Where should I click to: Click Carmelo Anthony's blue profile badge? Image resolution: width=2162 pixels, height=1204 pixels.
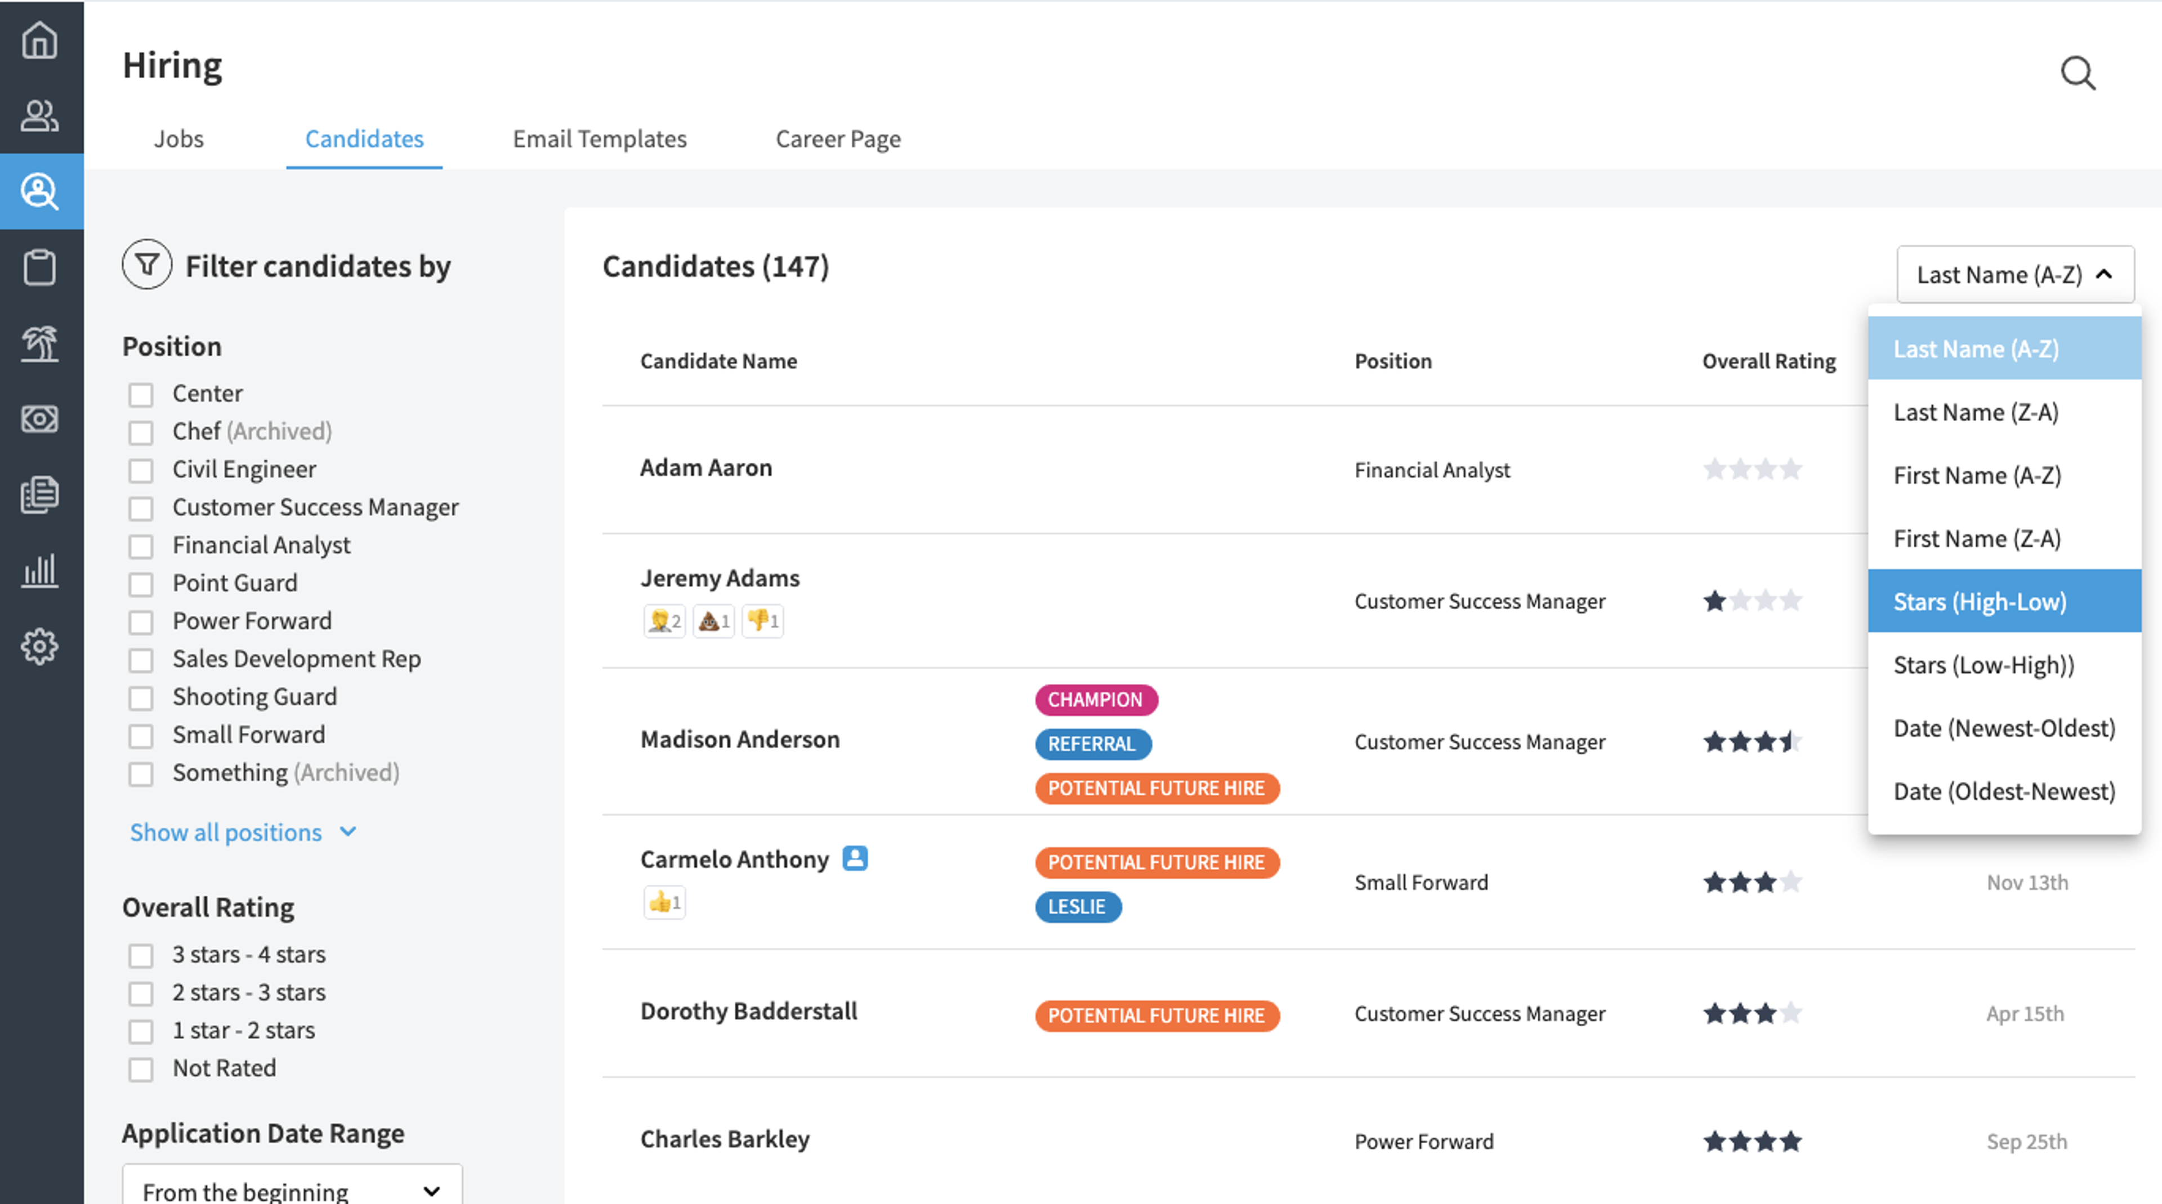pos(855,857)
